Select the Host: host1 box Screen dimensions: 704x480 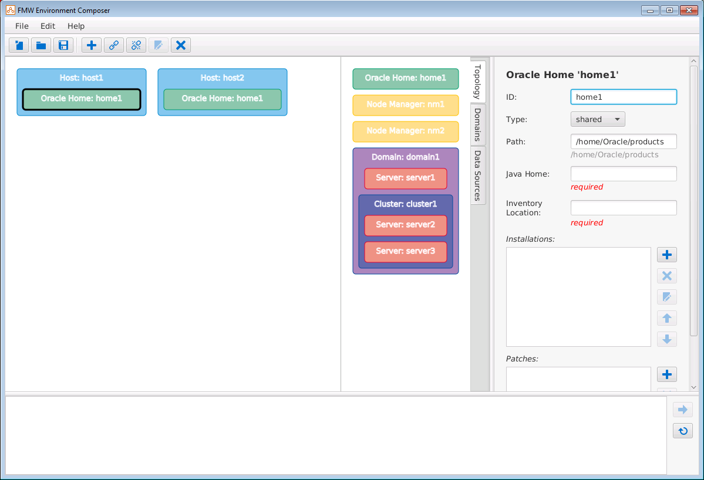pyautogui.click(x=82, y=77)
